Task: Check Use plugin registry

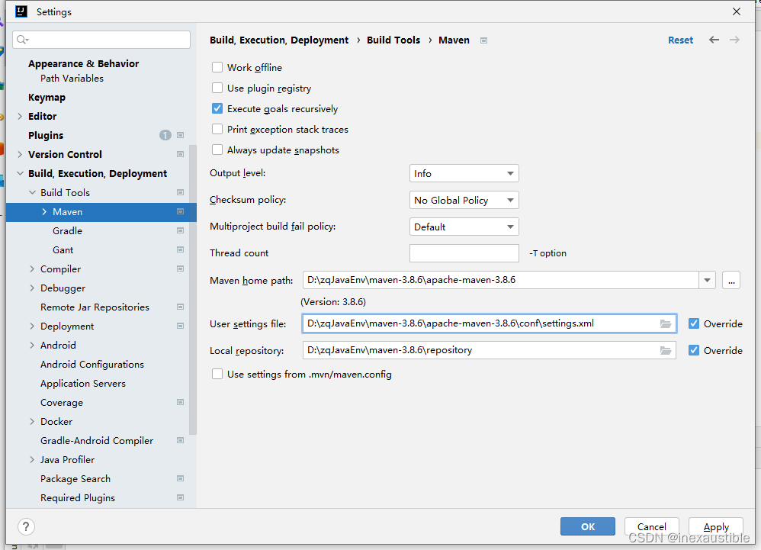Action: coord(217,88)
